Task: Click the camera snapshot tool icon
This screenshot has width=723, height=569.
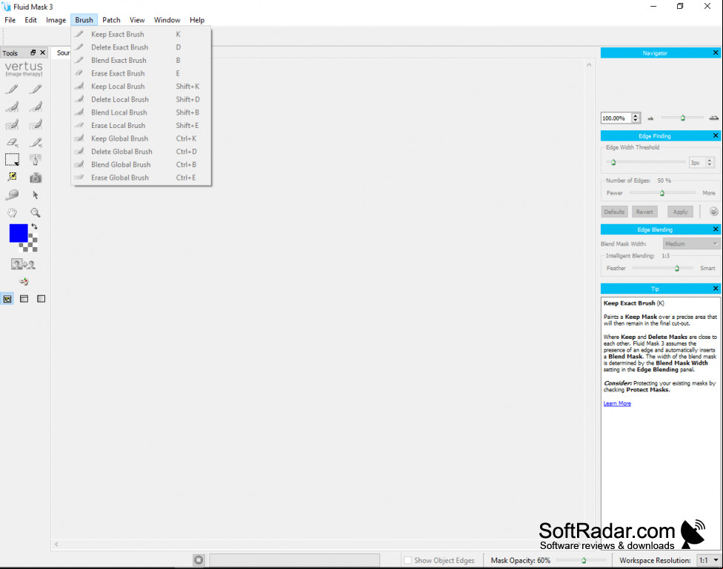Action: (36, 178)
